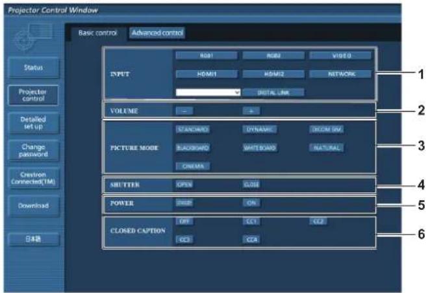This screenshot has height=293, width=428.
Task: Select CC4 closed caption
Action: (x=251, y=240)
